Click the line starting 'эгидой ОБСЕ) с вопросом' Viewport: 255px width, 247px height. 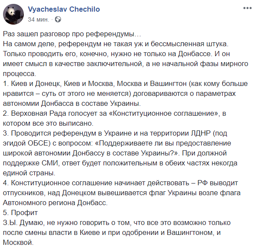coord(117,143)
